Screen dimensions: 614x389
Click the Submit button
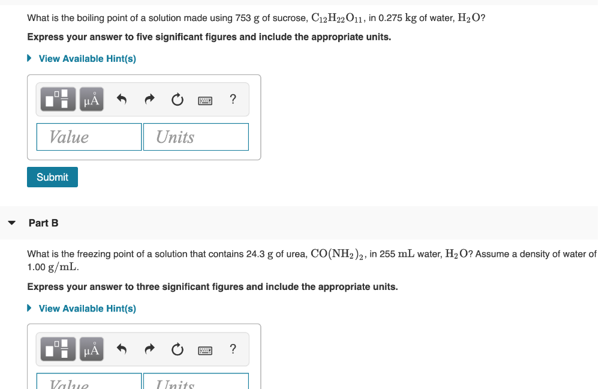coord(52,176)
